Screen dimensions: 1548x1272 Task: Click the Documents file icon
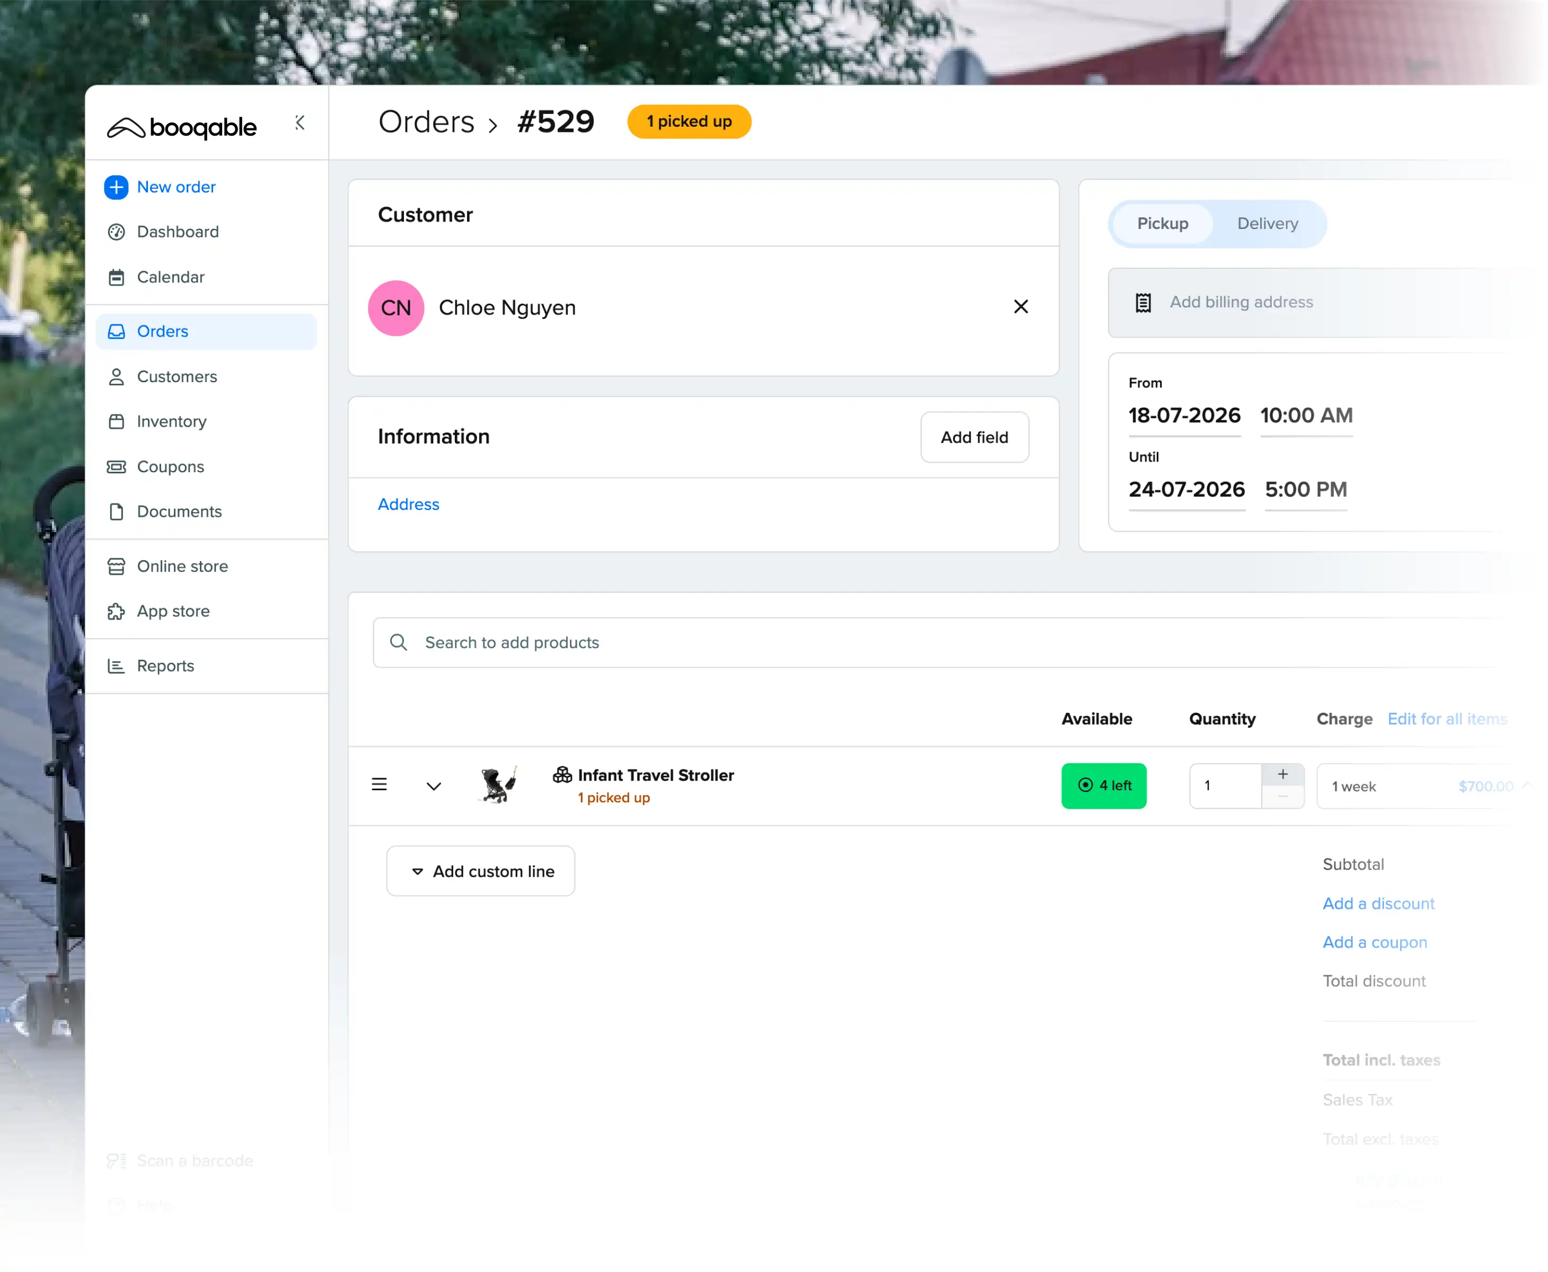[x=116, y=511]
